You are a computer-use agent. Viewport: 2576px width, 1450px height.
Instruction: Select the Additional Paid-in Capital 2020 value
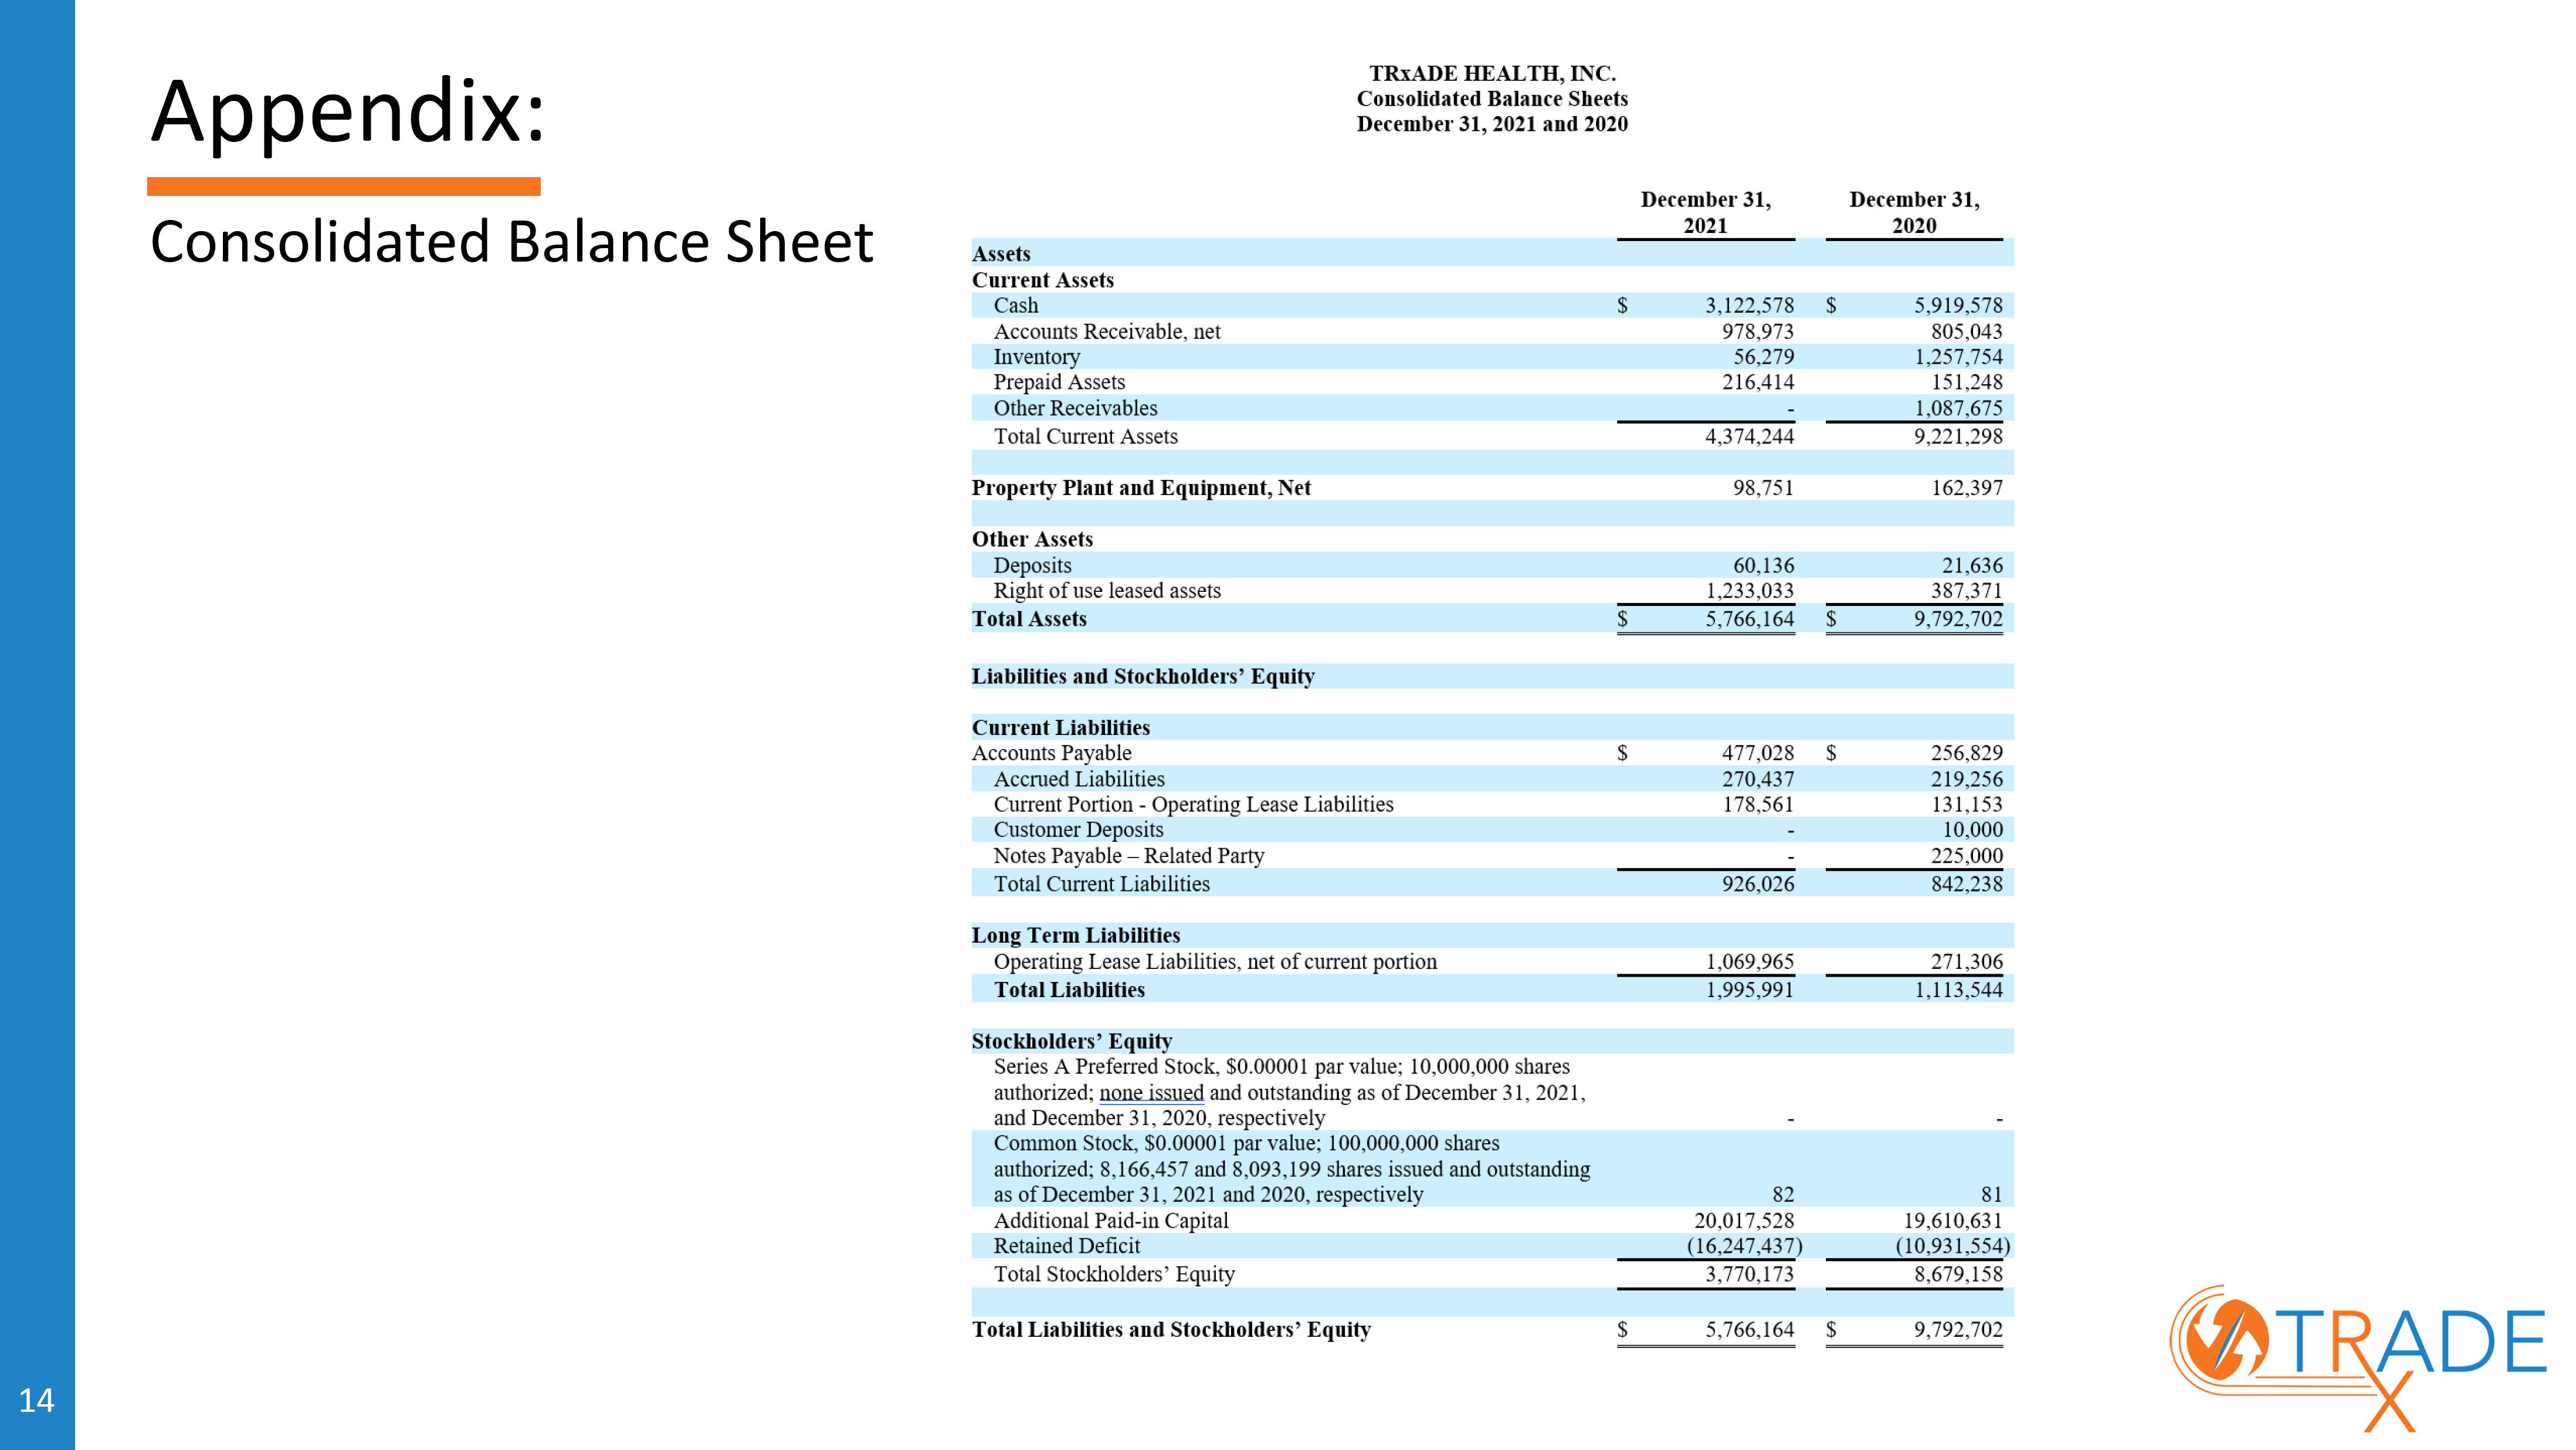(x=1953, y=1221)
